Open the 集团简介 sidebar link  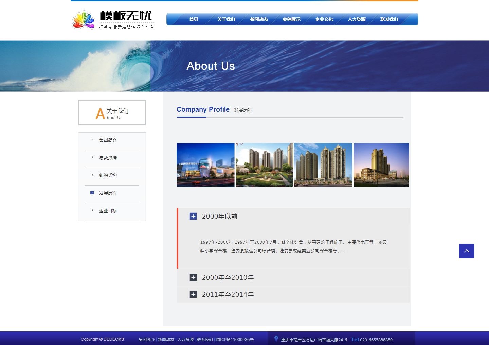click(108, 140)
